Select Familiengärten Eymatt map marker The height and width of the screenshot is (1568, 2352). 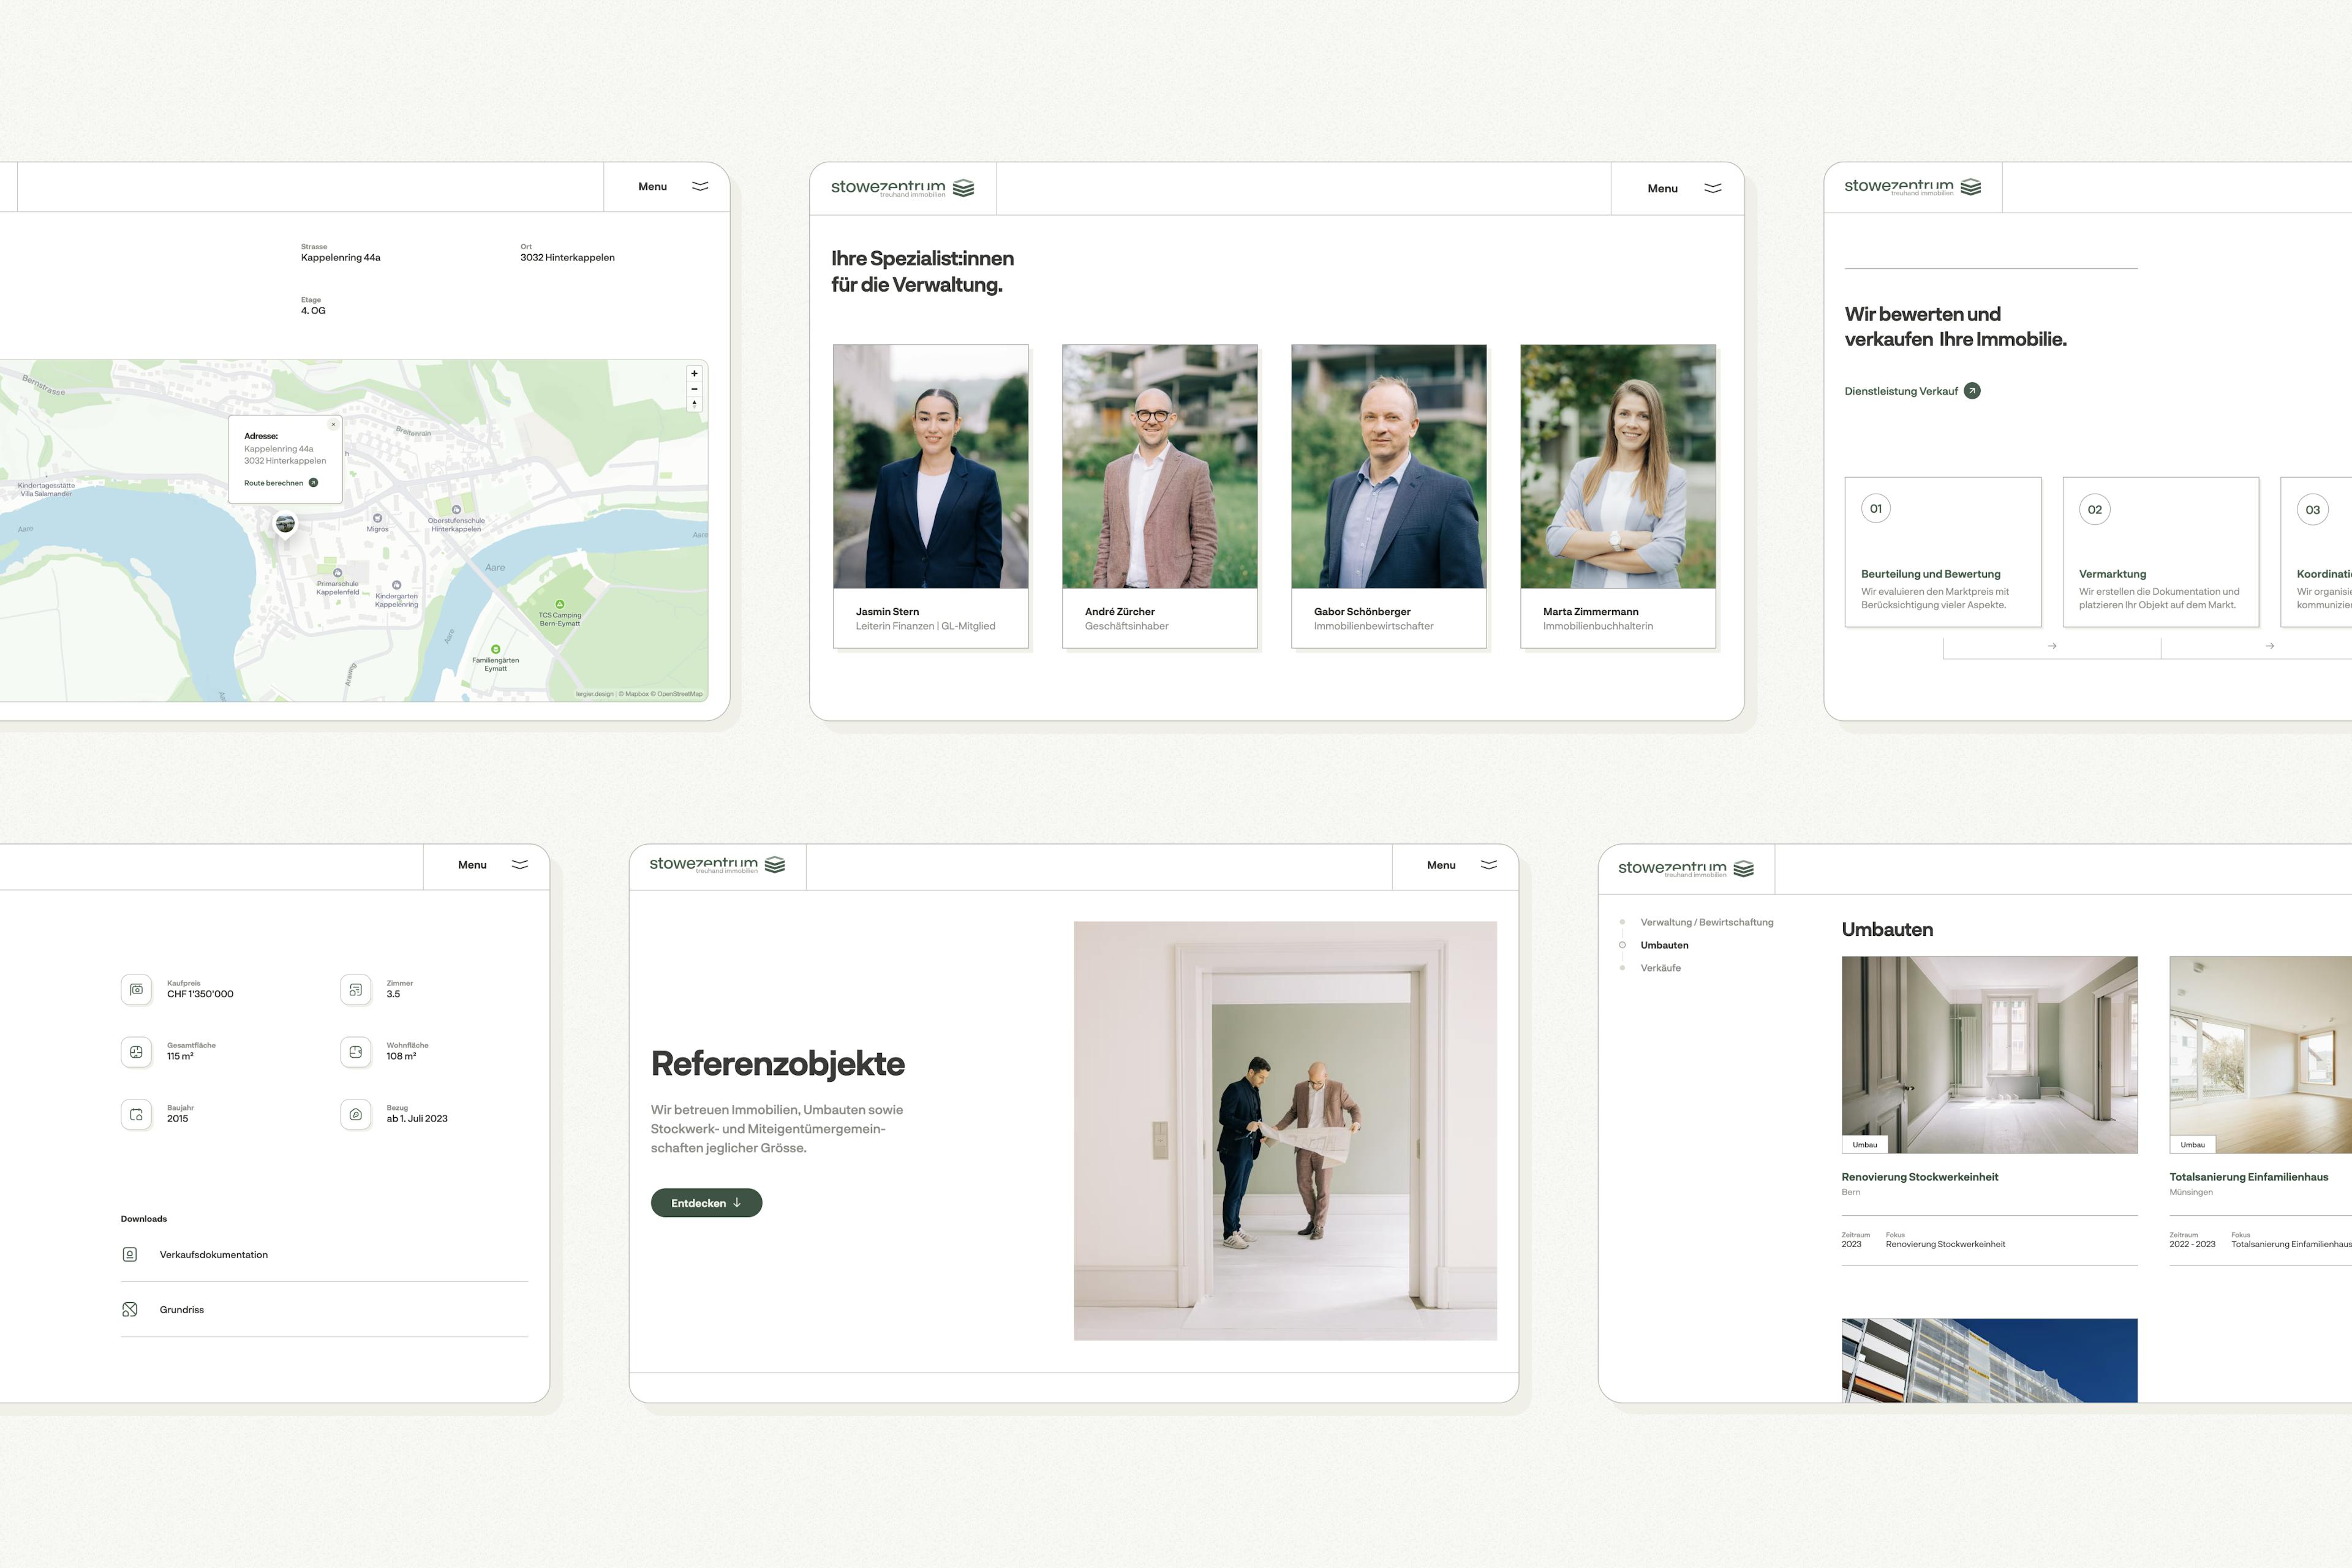point(496,649)
